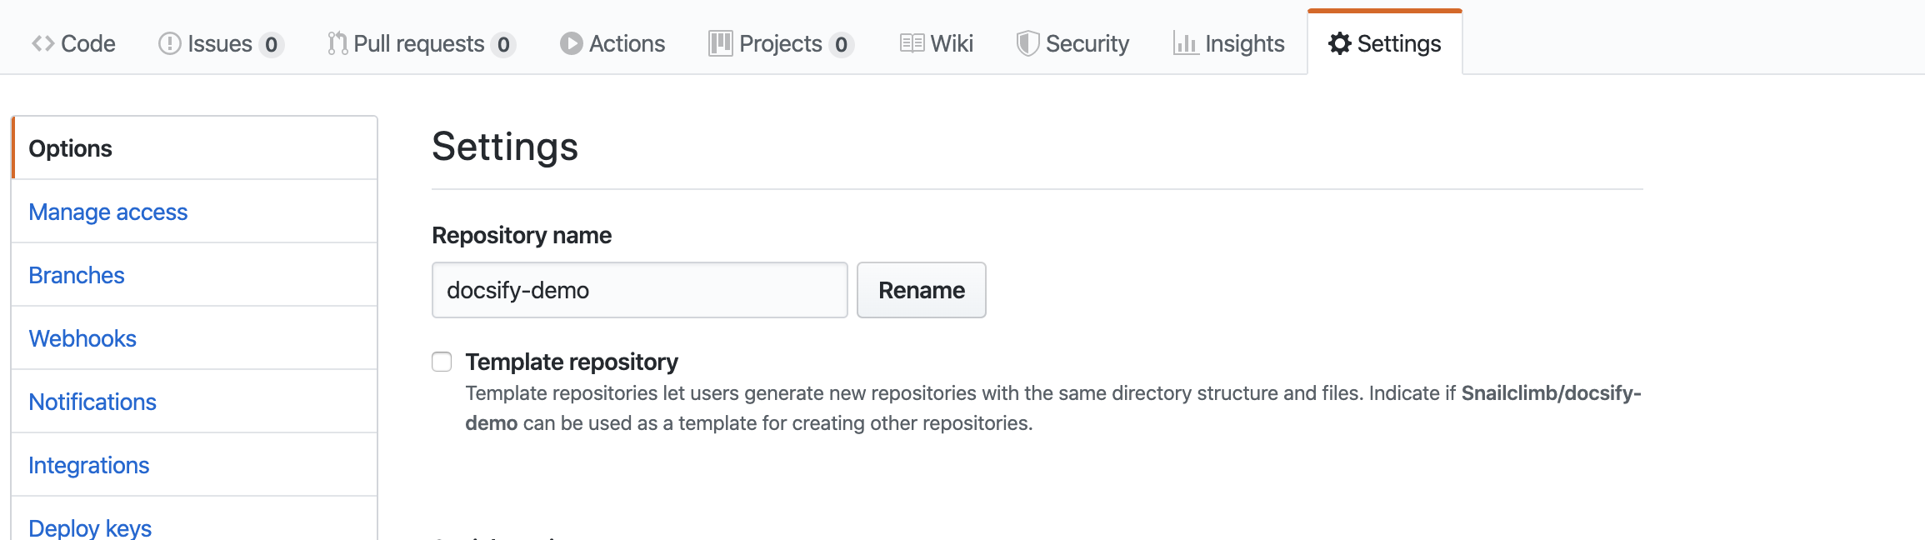Click the Wiki book icon

912,43
